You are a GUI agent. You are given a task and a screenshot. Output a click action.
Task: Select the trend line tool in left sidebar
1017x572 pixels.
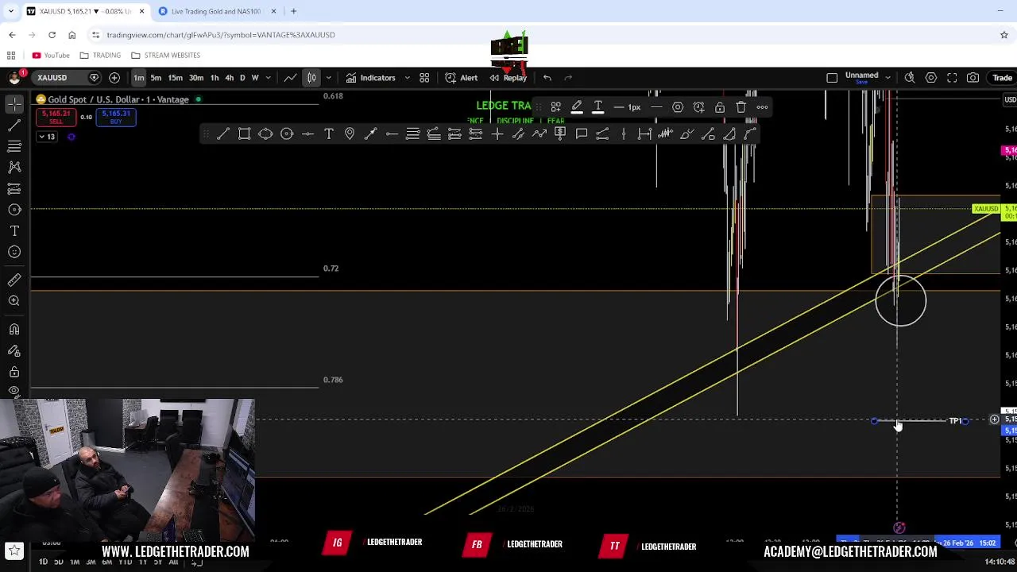click(14, 125)
